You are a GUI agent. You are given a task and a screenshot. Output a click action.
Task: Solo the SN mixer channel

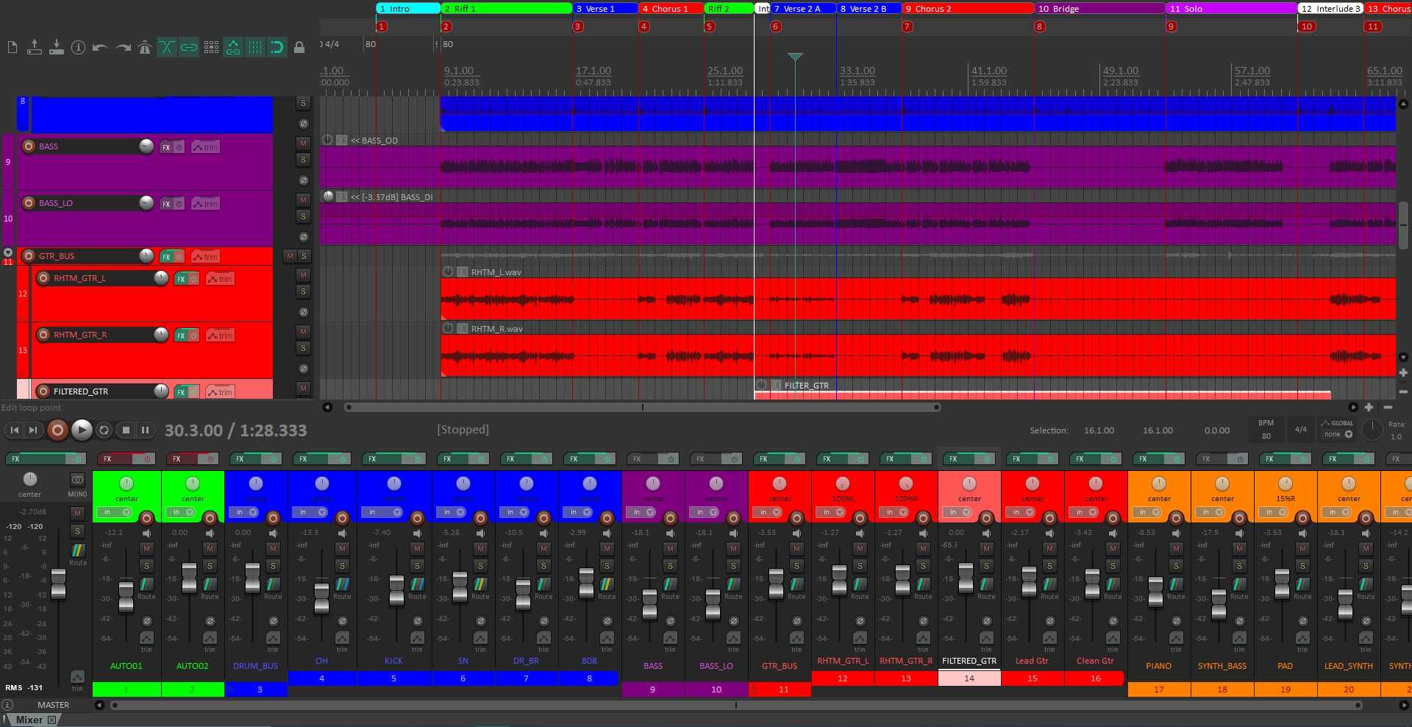click(x=480, y=566)
